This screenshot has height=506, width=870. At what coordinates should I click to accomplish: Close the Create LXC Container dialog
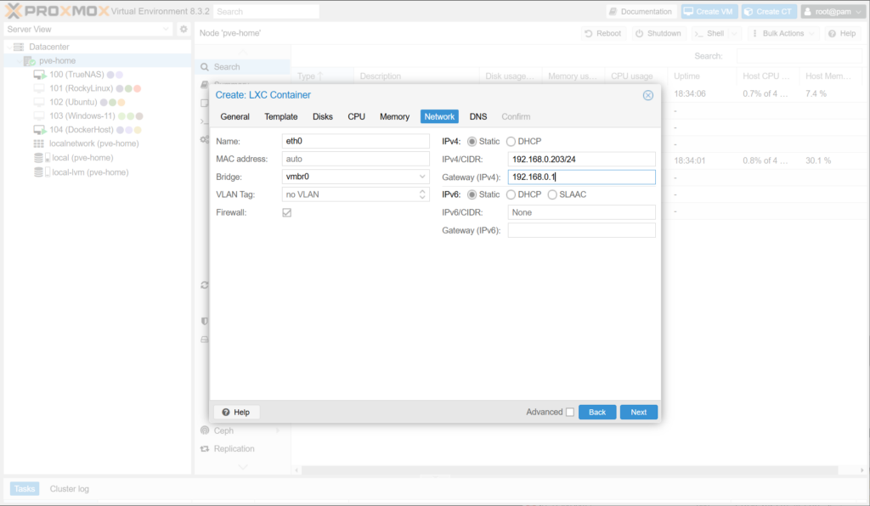(648, 95)
